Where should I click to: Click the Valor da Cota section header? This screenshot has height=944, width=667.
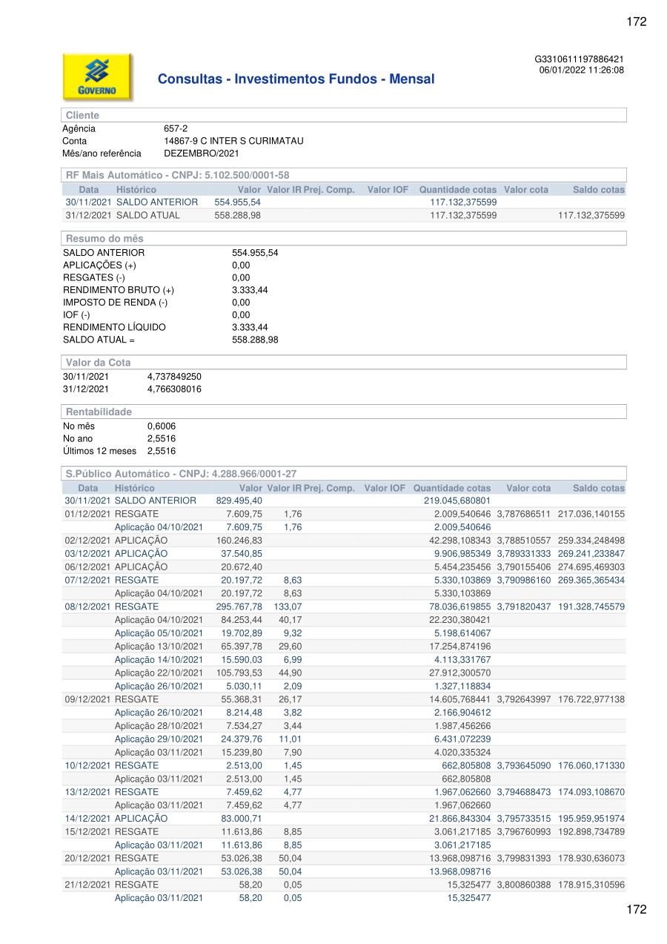[x=98, y=363]
